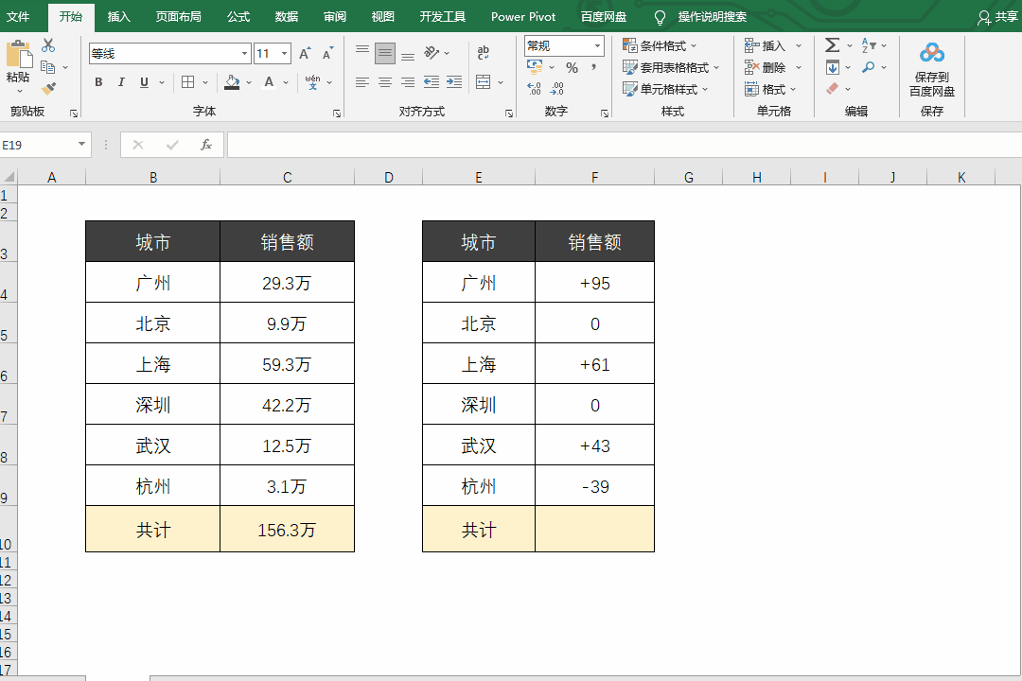
Task: Click the Insert Function fx icon
Action: tap(205, 145)
